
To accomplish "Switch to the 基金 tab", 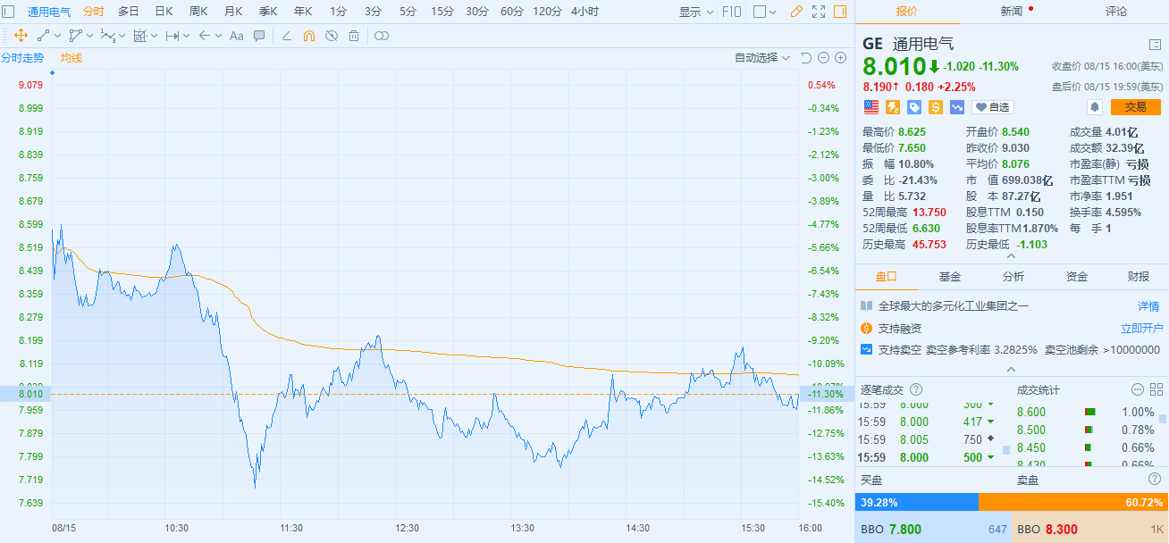I will pos(950,277).
